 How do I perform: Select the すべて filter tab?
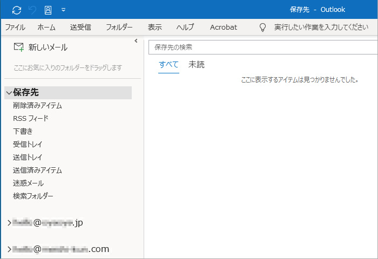coord(168,65)
